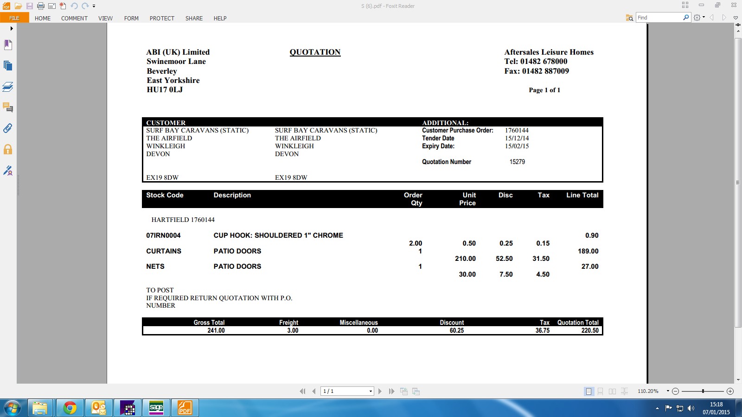
Task: Click the find previous result arrow
Action: pyautogui.click(x=712, y=18)
